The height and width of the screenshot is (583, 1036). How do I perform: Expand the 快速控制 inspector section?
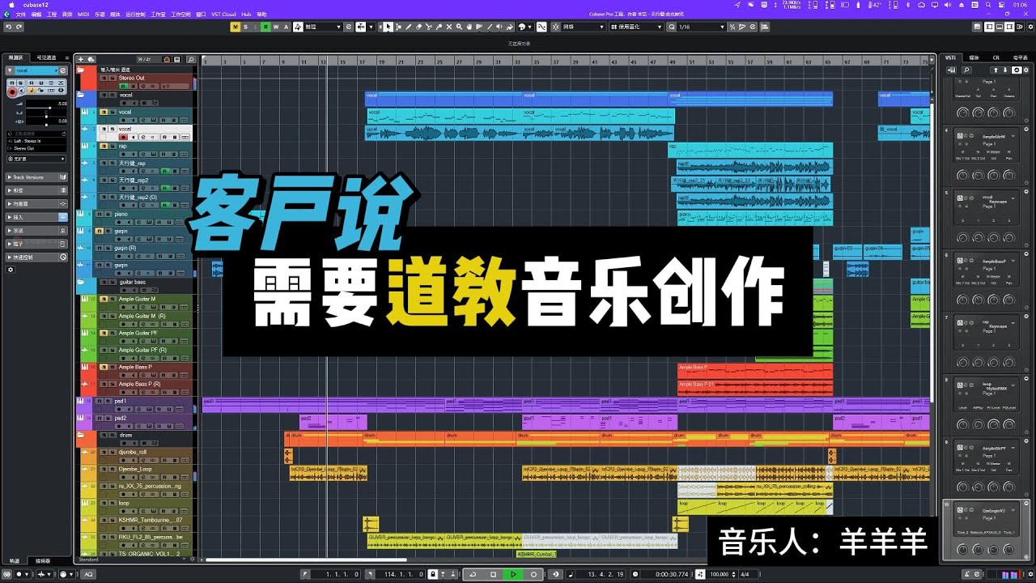point(37,257)
